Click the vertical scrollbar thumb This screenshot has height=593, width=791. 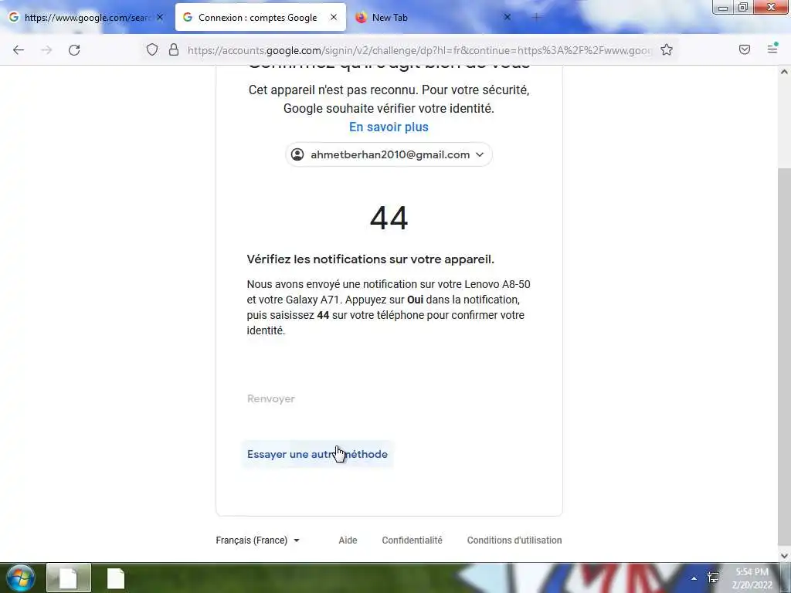tap(784, 358)
